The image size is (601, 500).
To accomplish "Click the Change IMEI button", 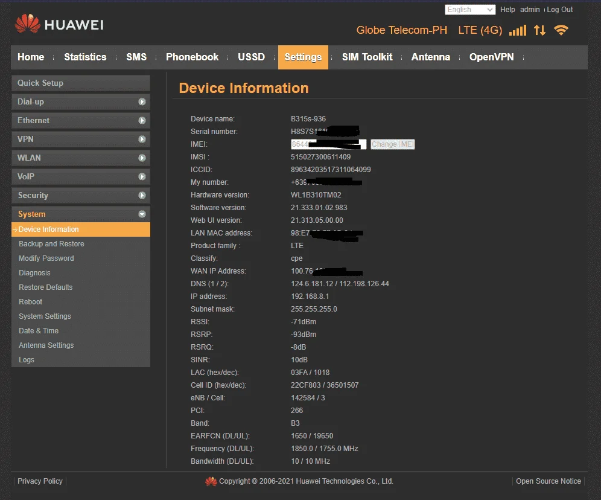I will 392,144.
